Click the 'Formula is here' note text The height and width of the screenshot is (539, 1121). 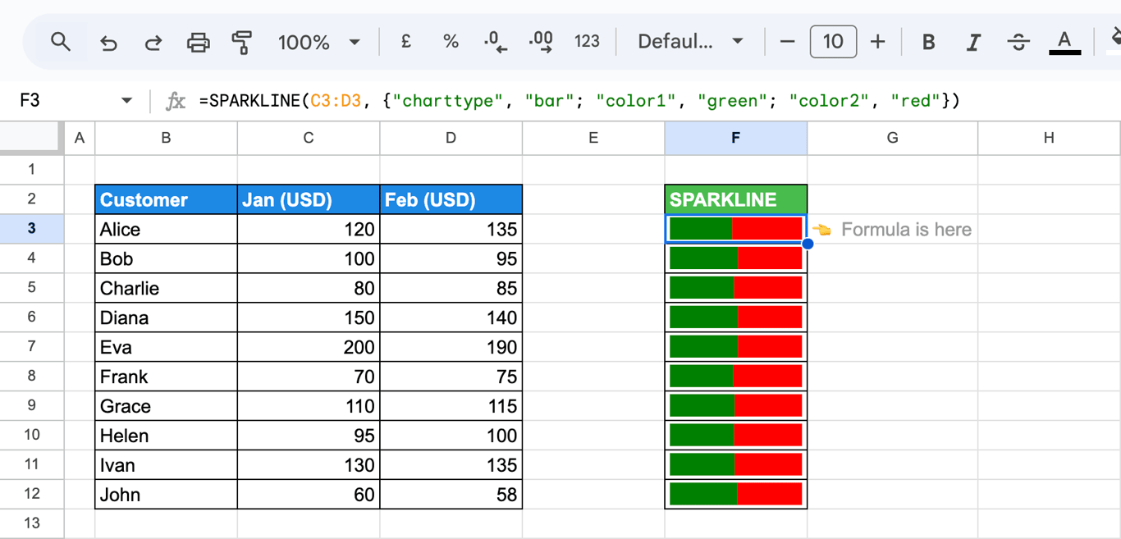(906, 230)
